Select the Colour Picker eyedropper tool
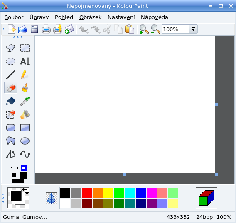The width and height of the screenshot is (236, 223). pos(25,101)
